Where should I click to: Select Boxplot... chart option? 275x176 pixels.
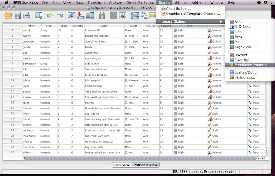[x=250, y=55]
